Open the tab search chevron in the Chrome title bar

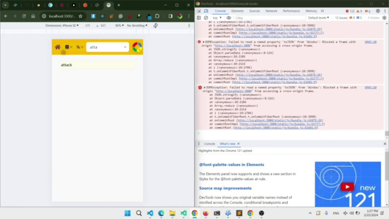[5, 5]
